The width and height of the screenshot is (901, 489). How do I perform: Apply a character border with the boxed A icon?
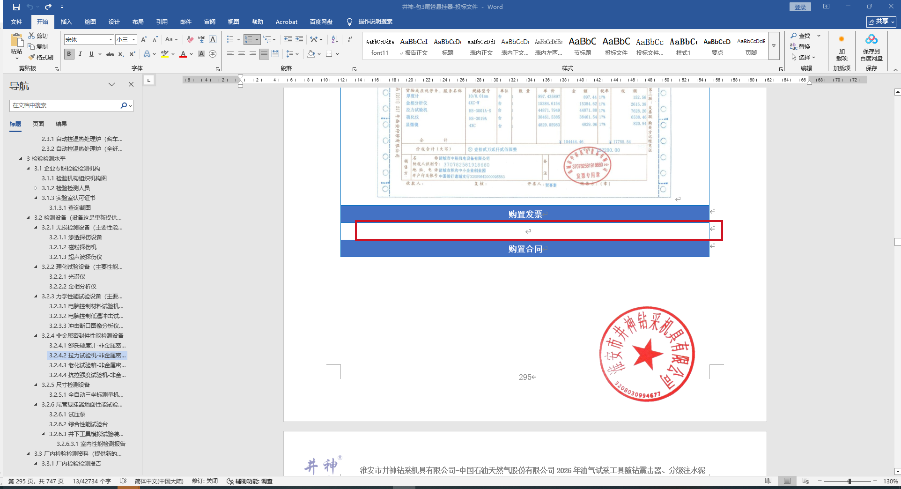[x=213, y=39]
